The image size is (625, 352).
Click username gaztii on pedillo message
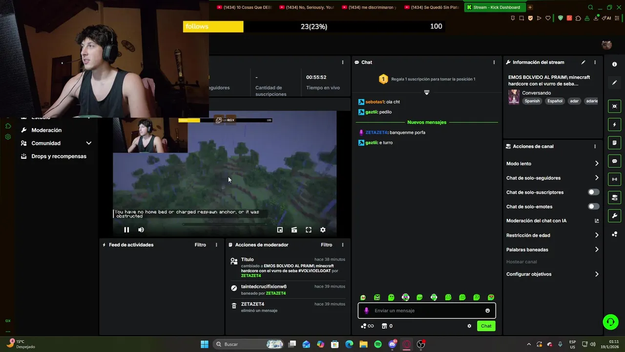tap(372, 112)
